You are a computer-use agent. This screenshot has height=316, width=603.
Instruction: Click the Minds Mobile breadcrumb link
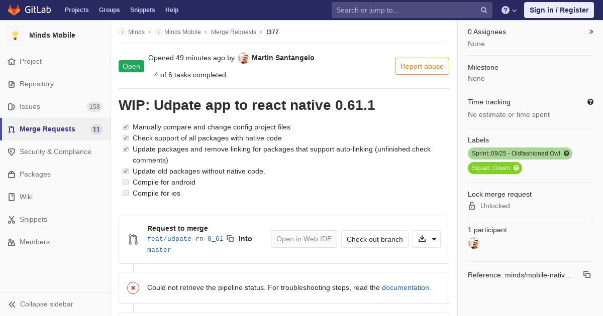[182, 32]
